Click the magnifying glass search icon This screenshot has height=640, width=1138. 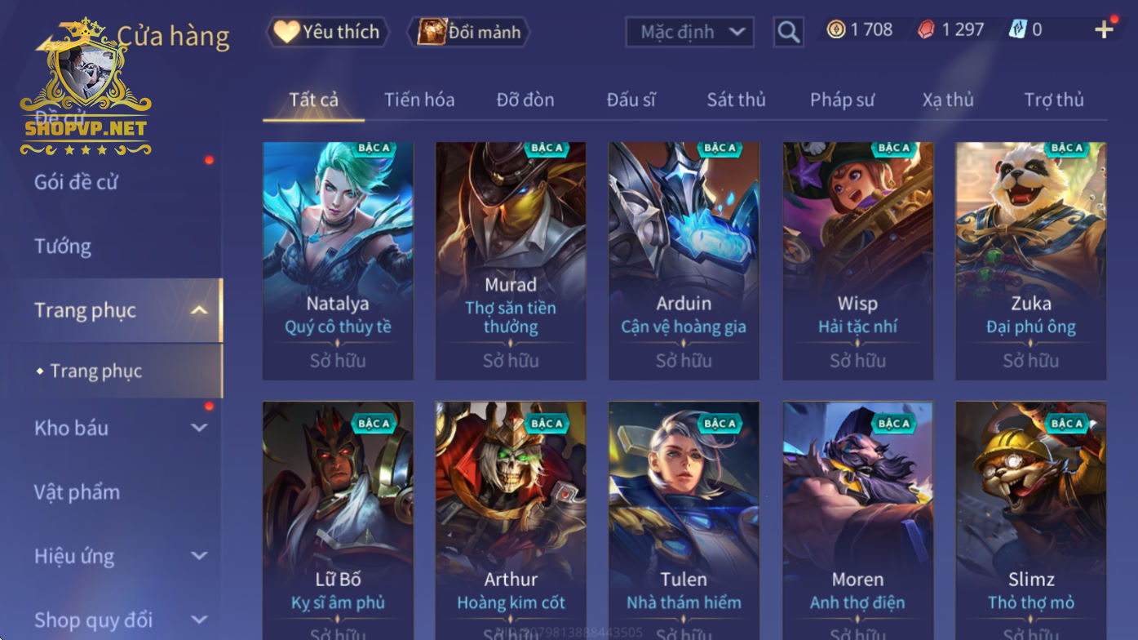pos(788,32)
